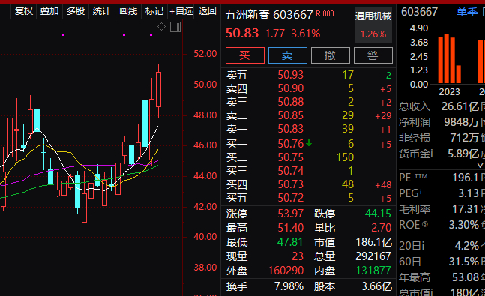
Task: Click 标记 in the toolbar
Action: click(x=154, y=11)
